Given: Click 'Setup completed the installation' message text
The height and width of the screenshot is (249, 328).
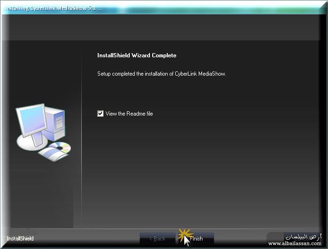Looking at the screenshot, I should [162, 74].
